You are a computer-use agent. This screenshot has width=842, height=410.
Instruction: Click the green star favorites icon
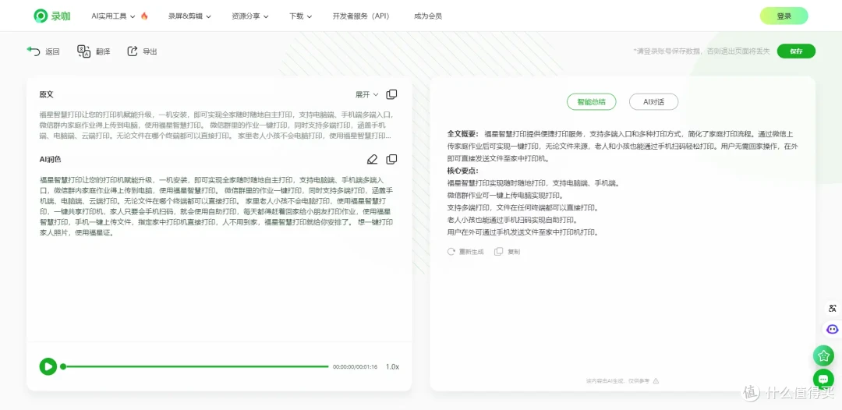823,355
